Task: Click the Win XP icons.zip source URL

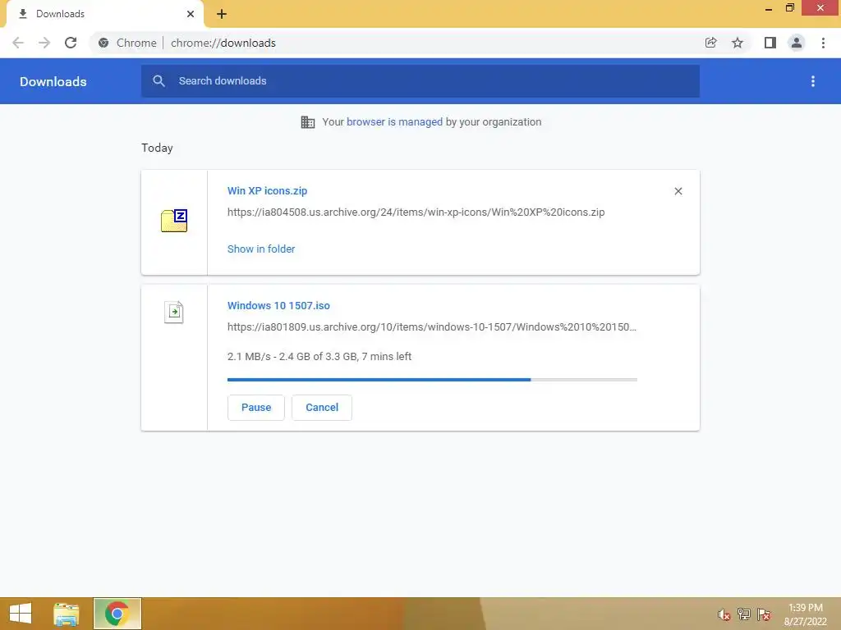Action: point(416,212)
